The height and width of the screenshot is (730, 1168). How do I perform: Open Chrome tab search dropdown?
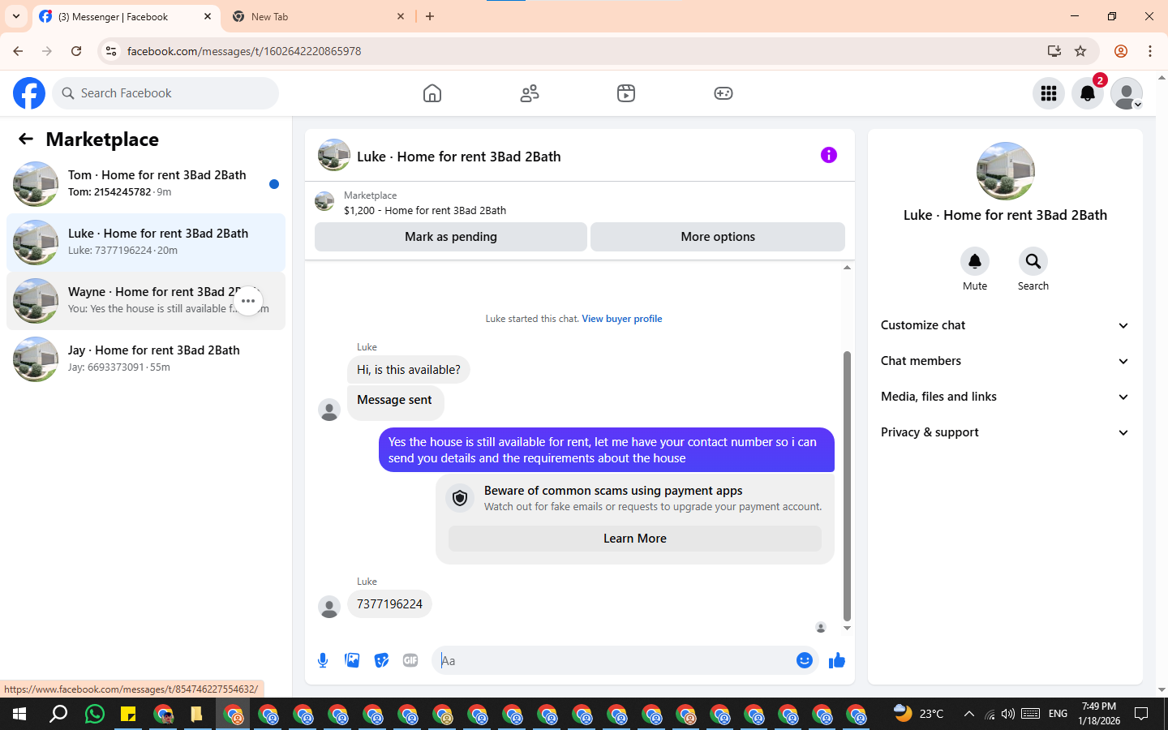tap(16, 16)
